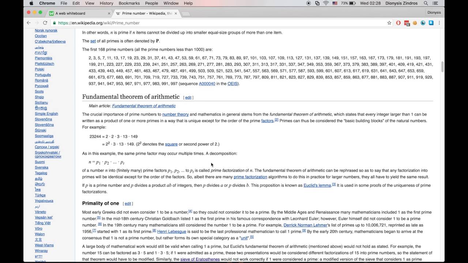Image resolution: width=468 pixels, height=263 pixels.
Task: Close the Prime number Wikipedia tab
Action: (175, 14)
